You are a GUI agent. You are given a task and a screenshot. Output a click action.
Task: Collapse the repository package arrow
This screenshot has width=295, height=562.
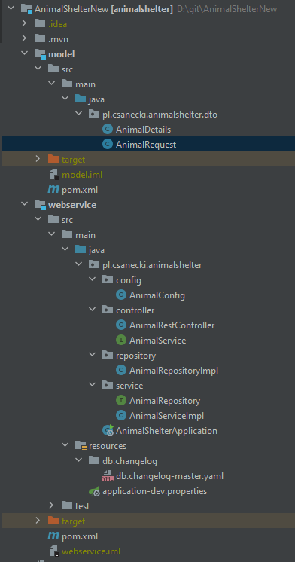[x=93, y=355]
